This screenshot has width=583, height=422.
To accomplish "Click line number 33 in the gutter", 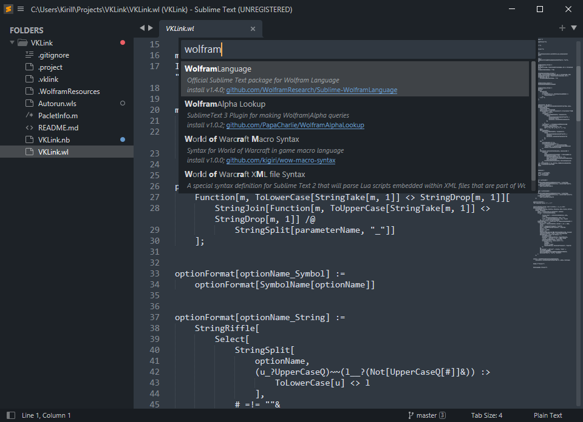I will tap(155, 273).
